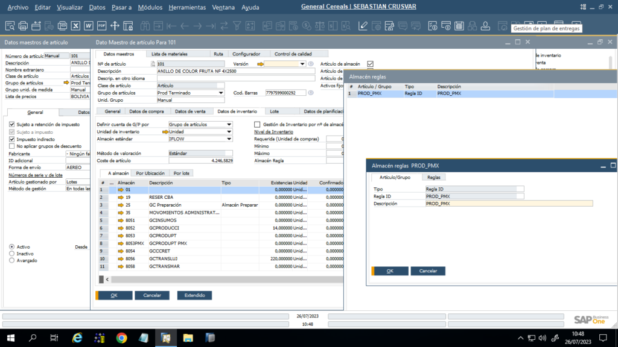This screenshot has width=618, height=347.
Task: Click OK in Almacén reglas PROD_PMX window
Action: click(x=390, y=271)
